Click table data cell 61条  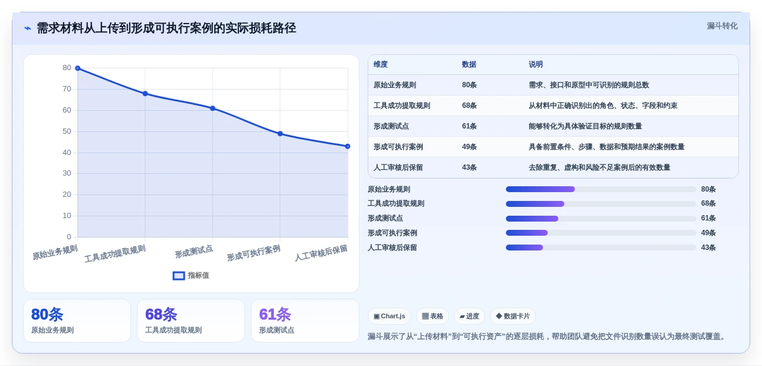[x=469, y=126]
